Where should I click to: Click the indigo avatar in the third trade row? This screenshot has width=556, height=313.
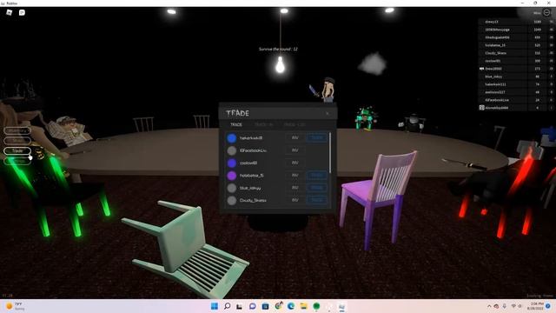click(x=232, y=163)
